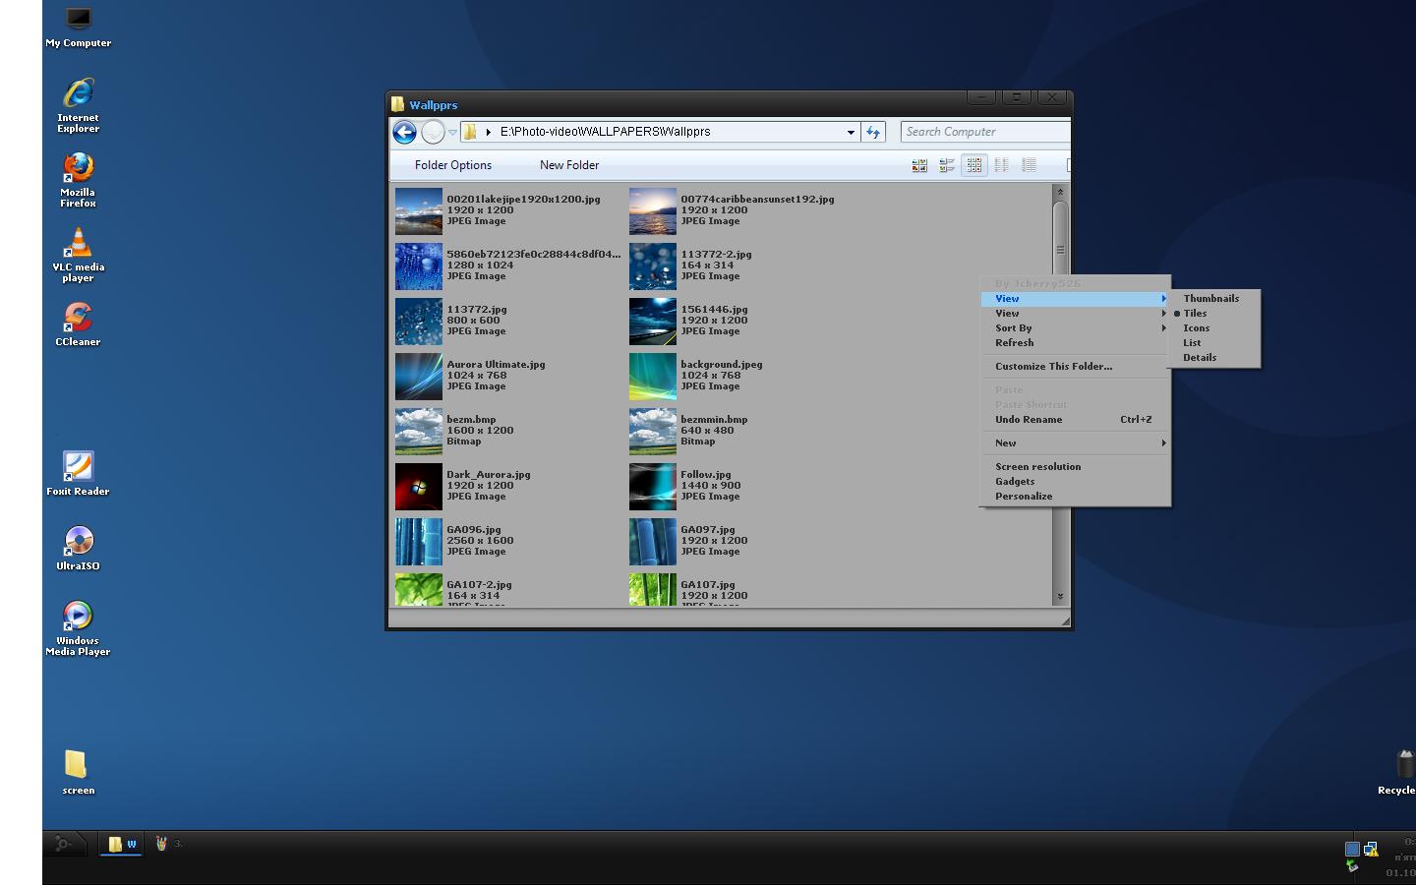The height and width of the screenshot is (885, 1416).
Task: Switch to Details view in submenu
Action: coord(1200,358)
